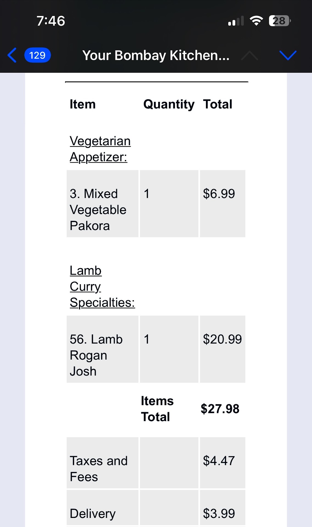312x527 pixels.
Task: Tap the $6.99 price cell
Action: pos(219,194)
